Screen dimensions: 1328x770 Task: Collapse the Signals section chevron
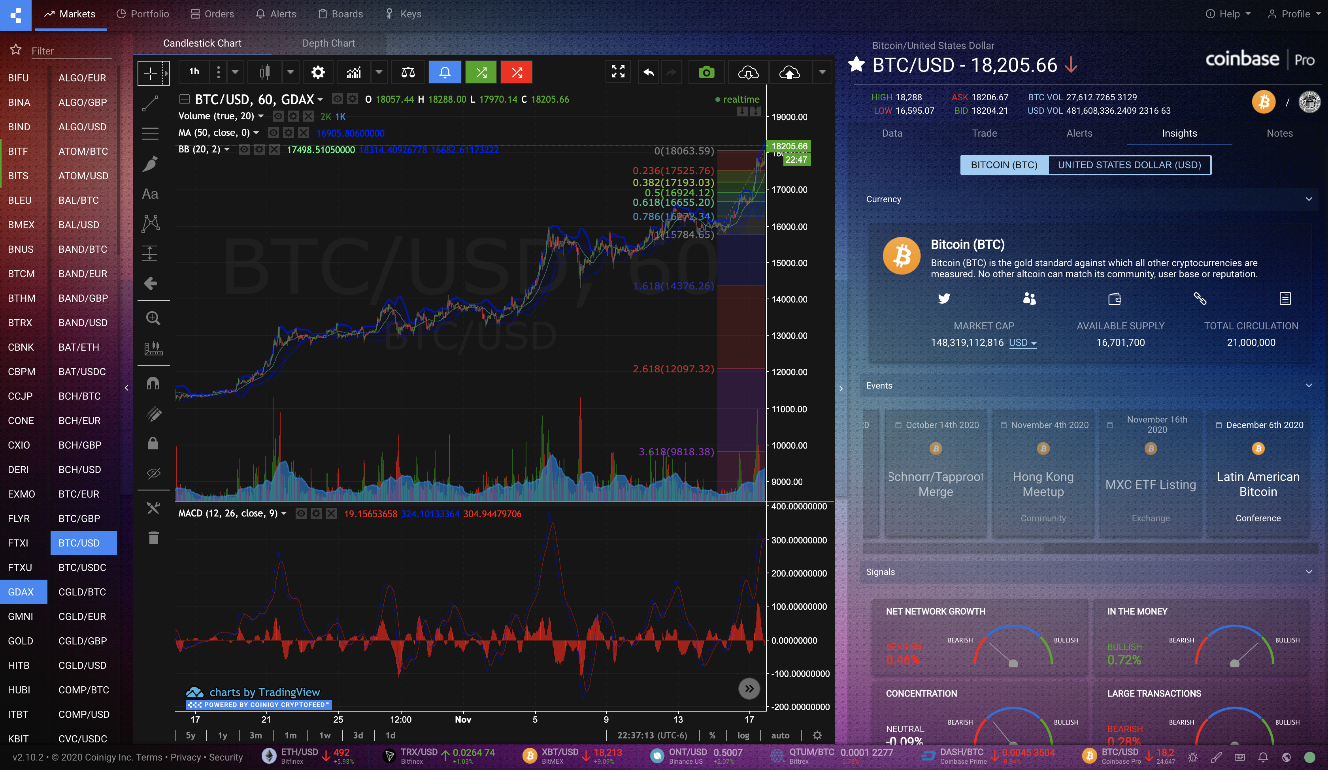click(1309, 571)
